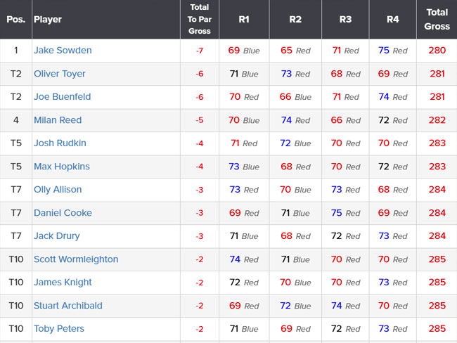
Task: Open Max Hopkins' profile link
Action: (x=62, y=166)
